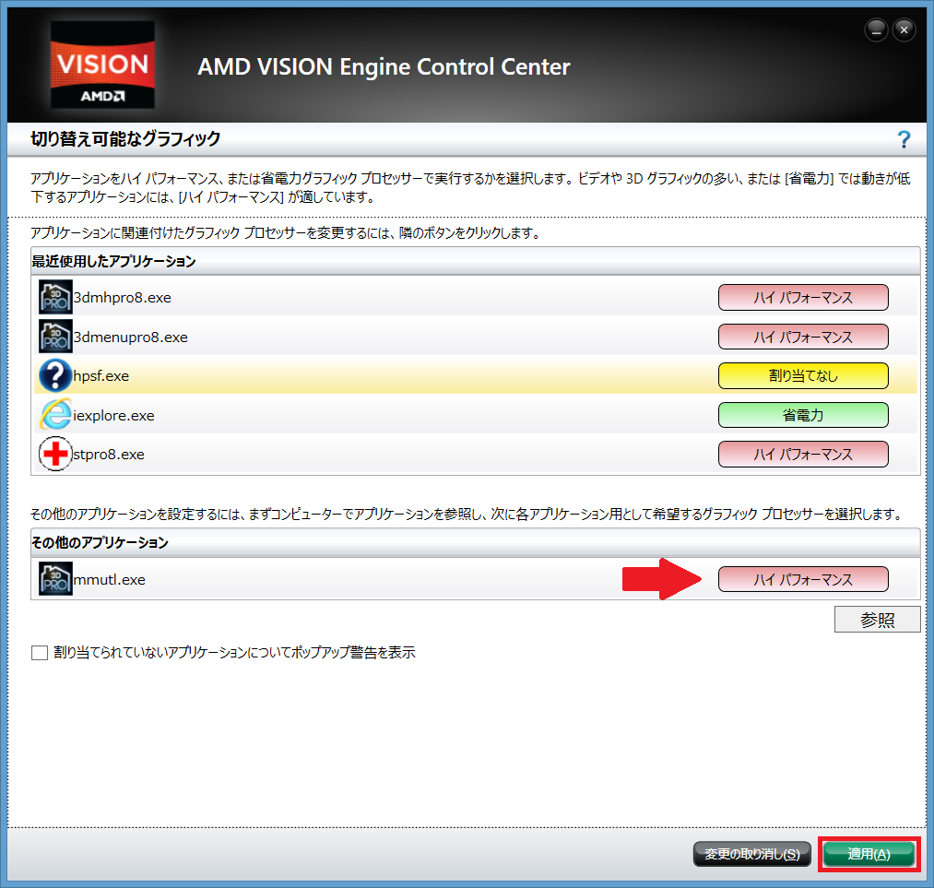Click the mmutl.exe application icon
The width and height of the screenshot is (934, 888).
tap(55, 579)
